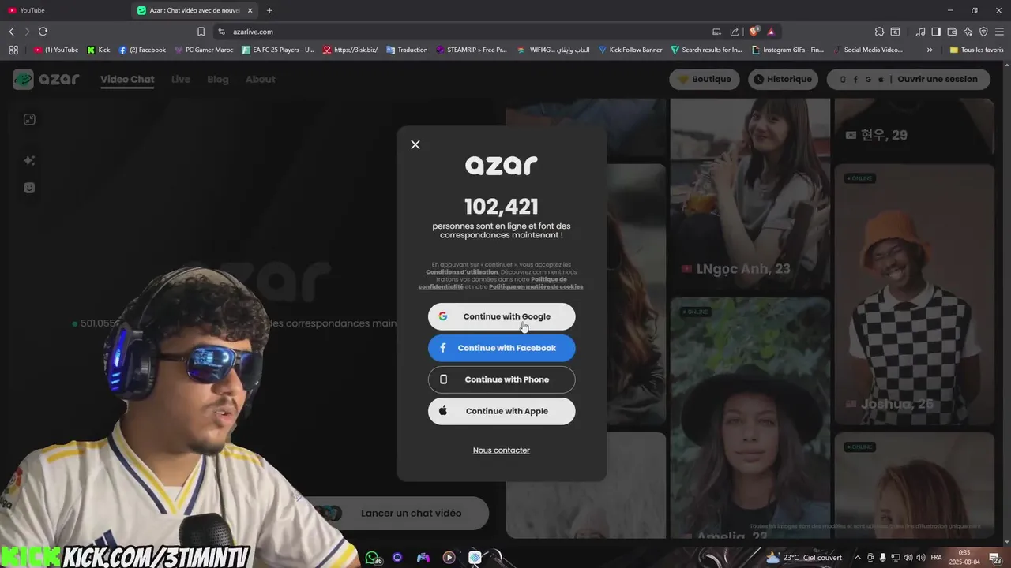The image size is (1011, 568).
Task: Open the Nous contacter link
Action: 502,450
